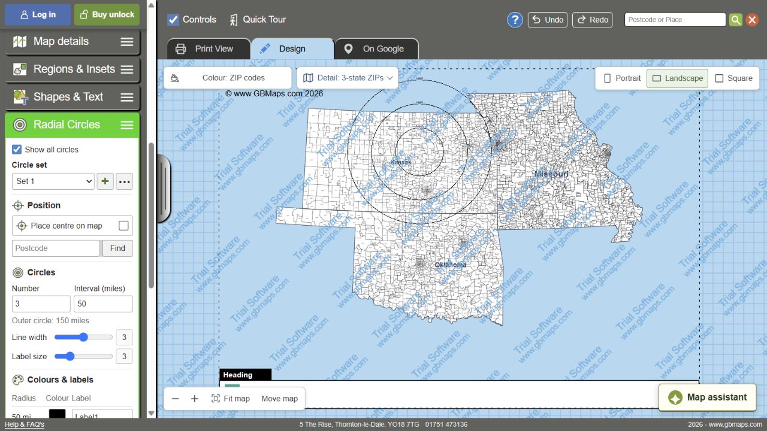The image size is (767, 431).
Task: Click the side panel collapse handle
Action: (164, 188)
